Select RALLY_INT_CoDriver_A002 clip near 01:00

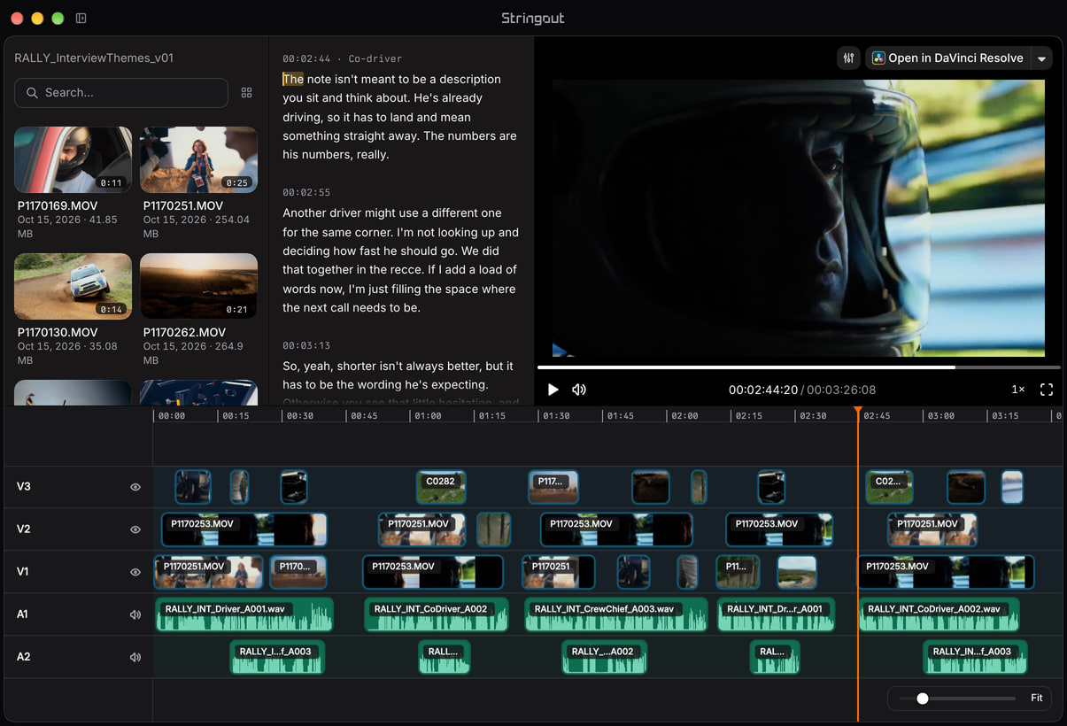(437, 614)
